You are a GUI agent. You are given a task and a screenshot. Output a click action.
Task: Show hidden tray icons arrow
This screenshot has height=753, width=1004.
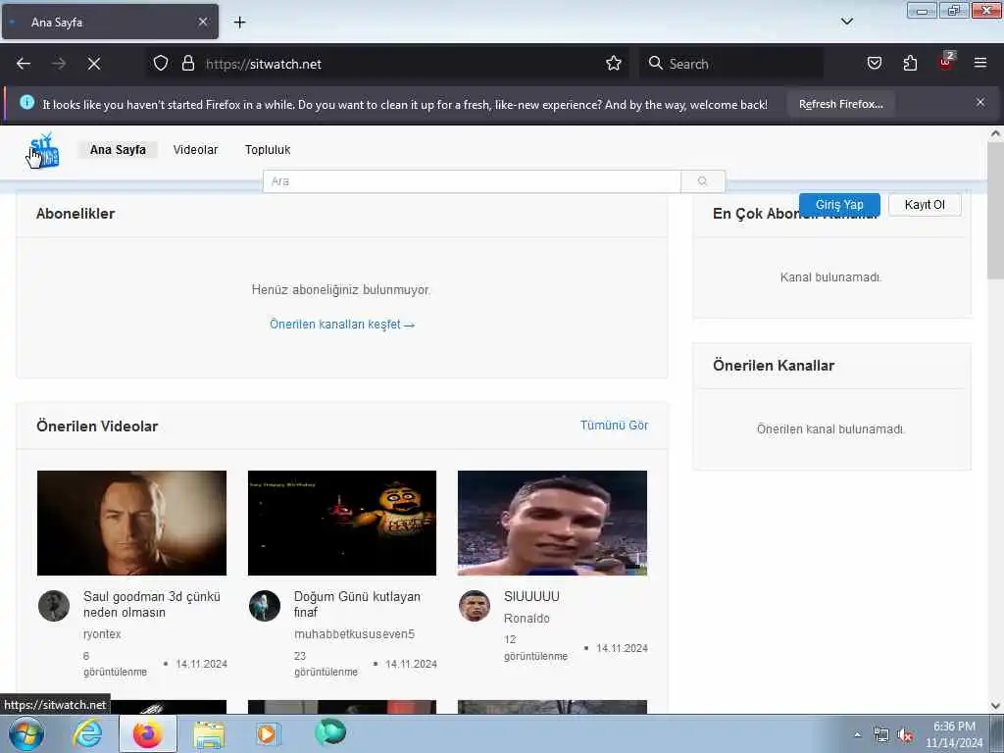tap(857, 735)
